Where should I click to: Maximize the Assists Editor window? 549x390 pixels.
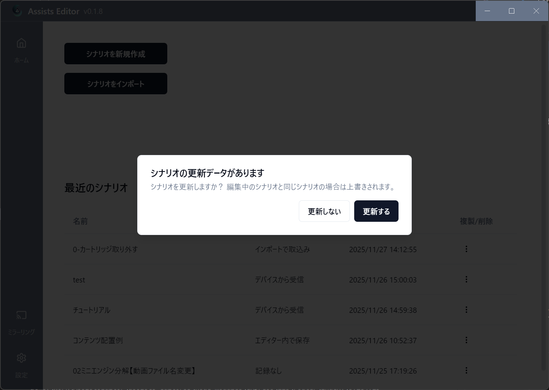[511, 11]
